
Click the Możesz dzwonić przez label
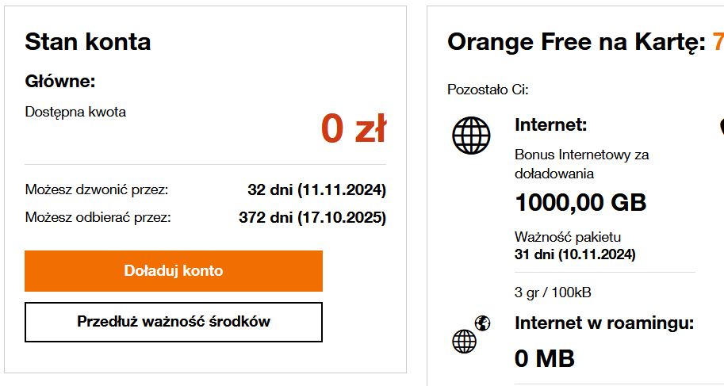(97, 190)
